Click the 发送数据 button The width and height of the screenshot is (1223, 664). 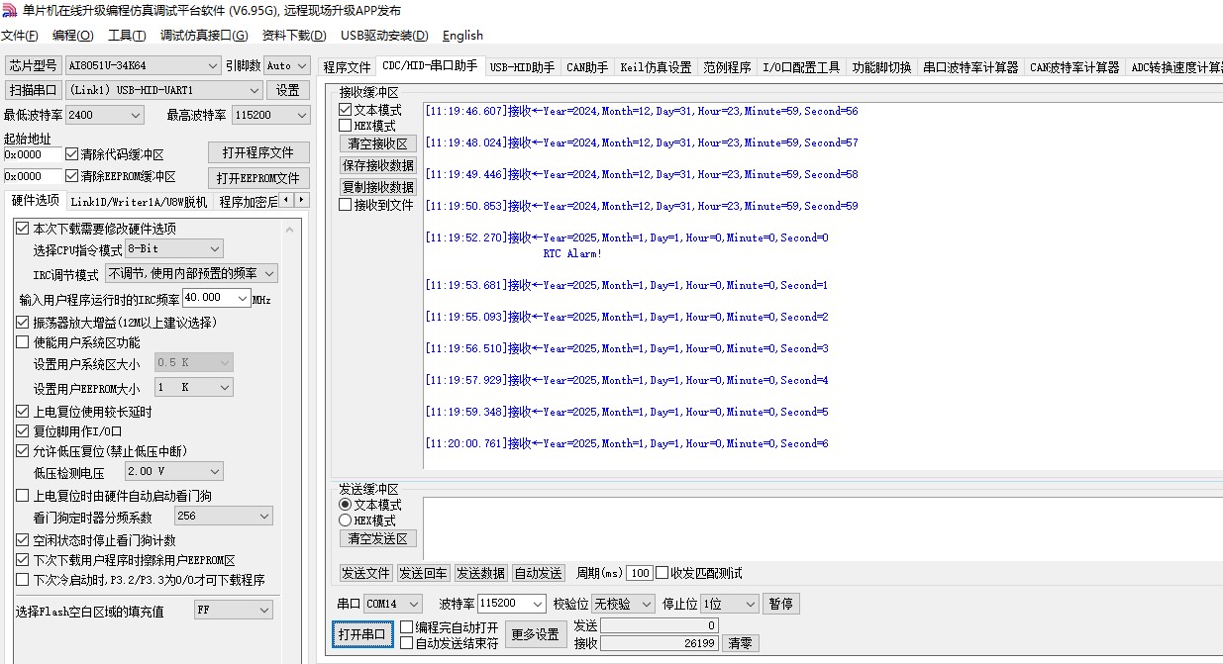click(481, 573)
